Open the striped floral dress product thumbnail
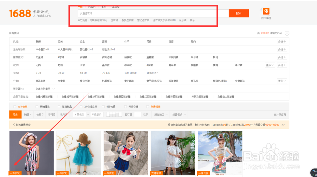This screenshot has height=177, width=317. pos(31,153)
